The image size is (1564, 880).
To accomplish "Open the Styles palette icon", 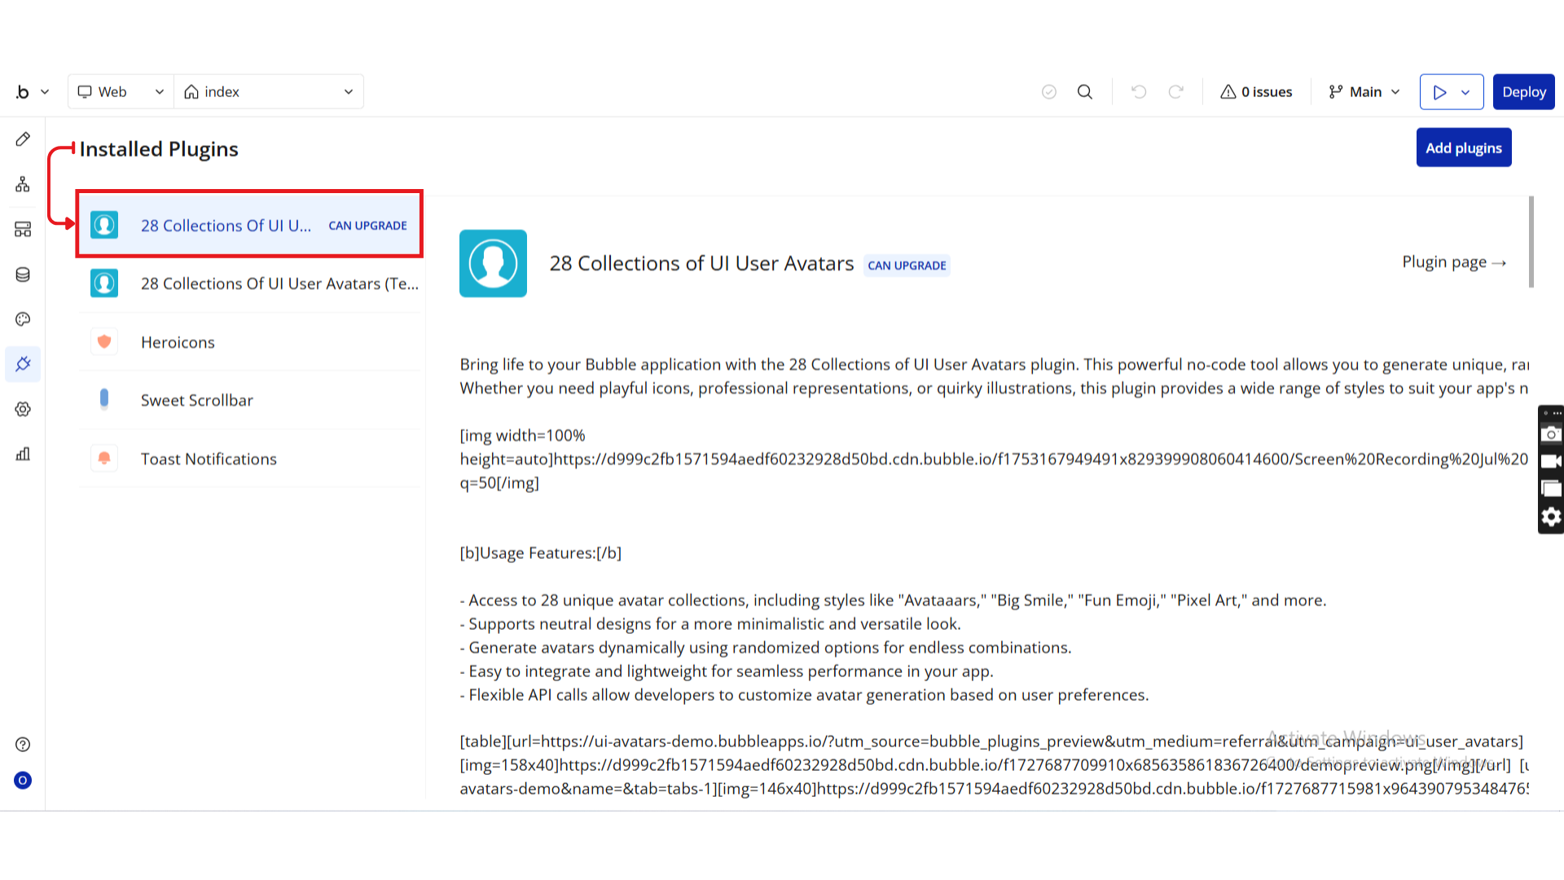I will pyautogui.click(x=23, y=319).
